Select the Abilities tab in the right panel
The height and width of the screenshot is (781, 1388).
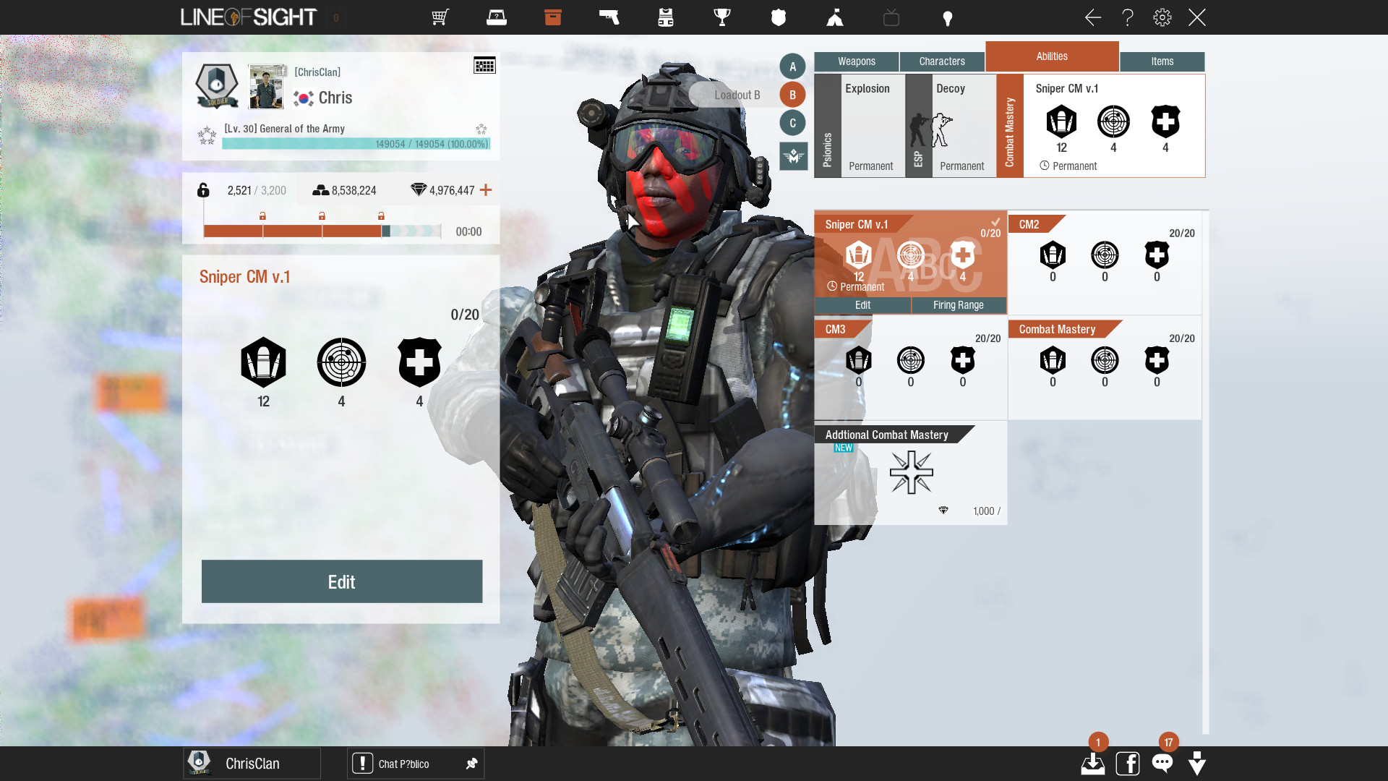(1050, 55)
